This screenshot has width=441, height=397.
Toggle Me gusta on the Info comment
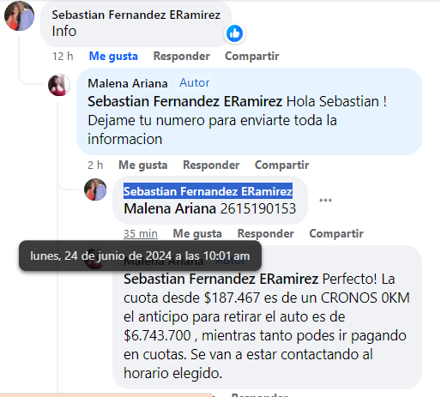coord(113,56)
